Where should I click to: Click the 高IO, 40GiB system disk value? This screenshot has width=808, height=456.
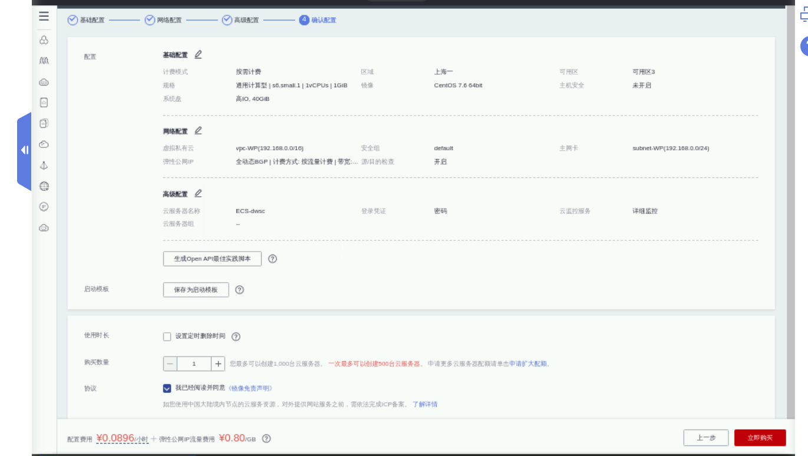click(252, 99)
